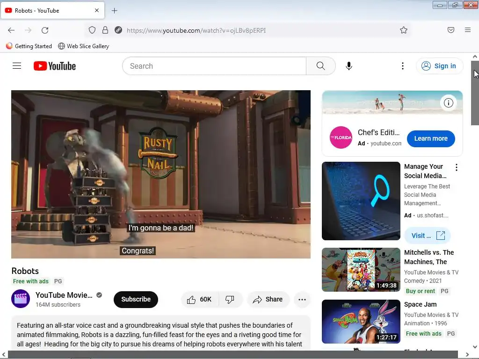Screen dimensions: 479x359
Task: Open the YouTube Movies channel name
Action: 64,295
